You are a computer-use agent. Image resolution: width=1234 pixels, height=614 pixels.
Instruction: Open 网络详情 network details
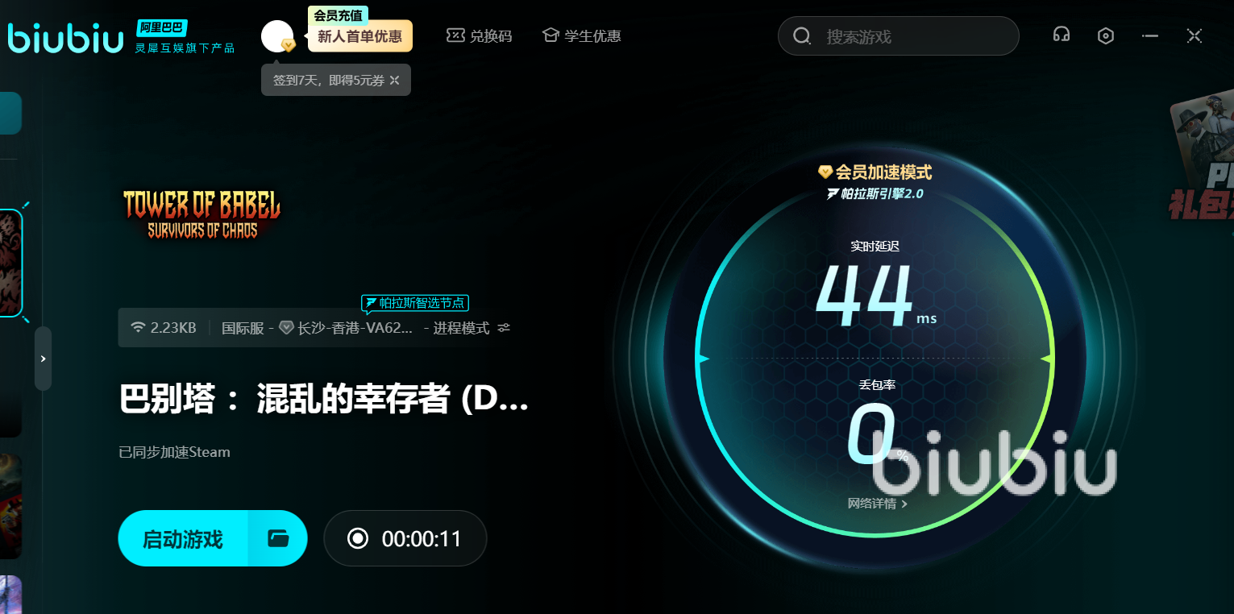point(877,504)
